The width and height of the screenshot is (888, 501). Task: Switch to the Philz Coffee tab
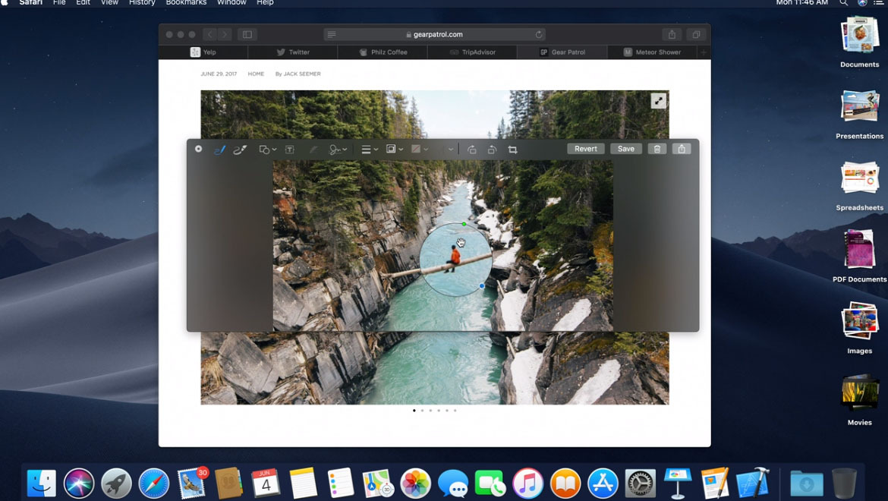[x=383, y=52]
